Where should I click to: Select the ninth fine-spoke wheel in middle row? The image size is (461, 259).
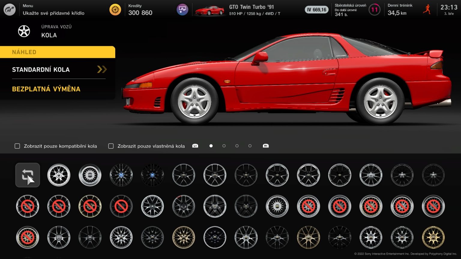click(x=277, y=206)
